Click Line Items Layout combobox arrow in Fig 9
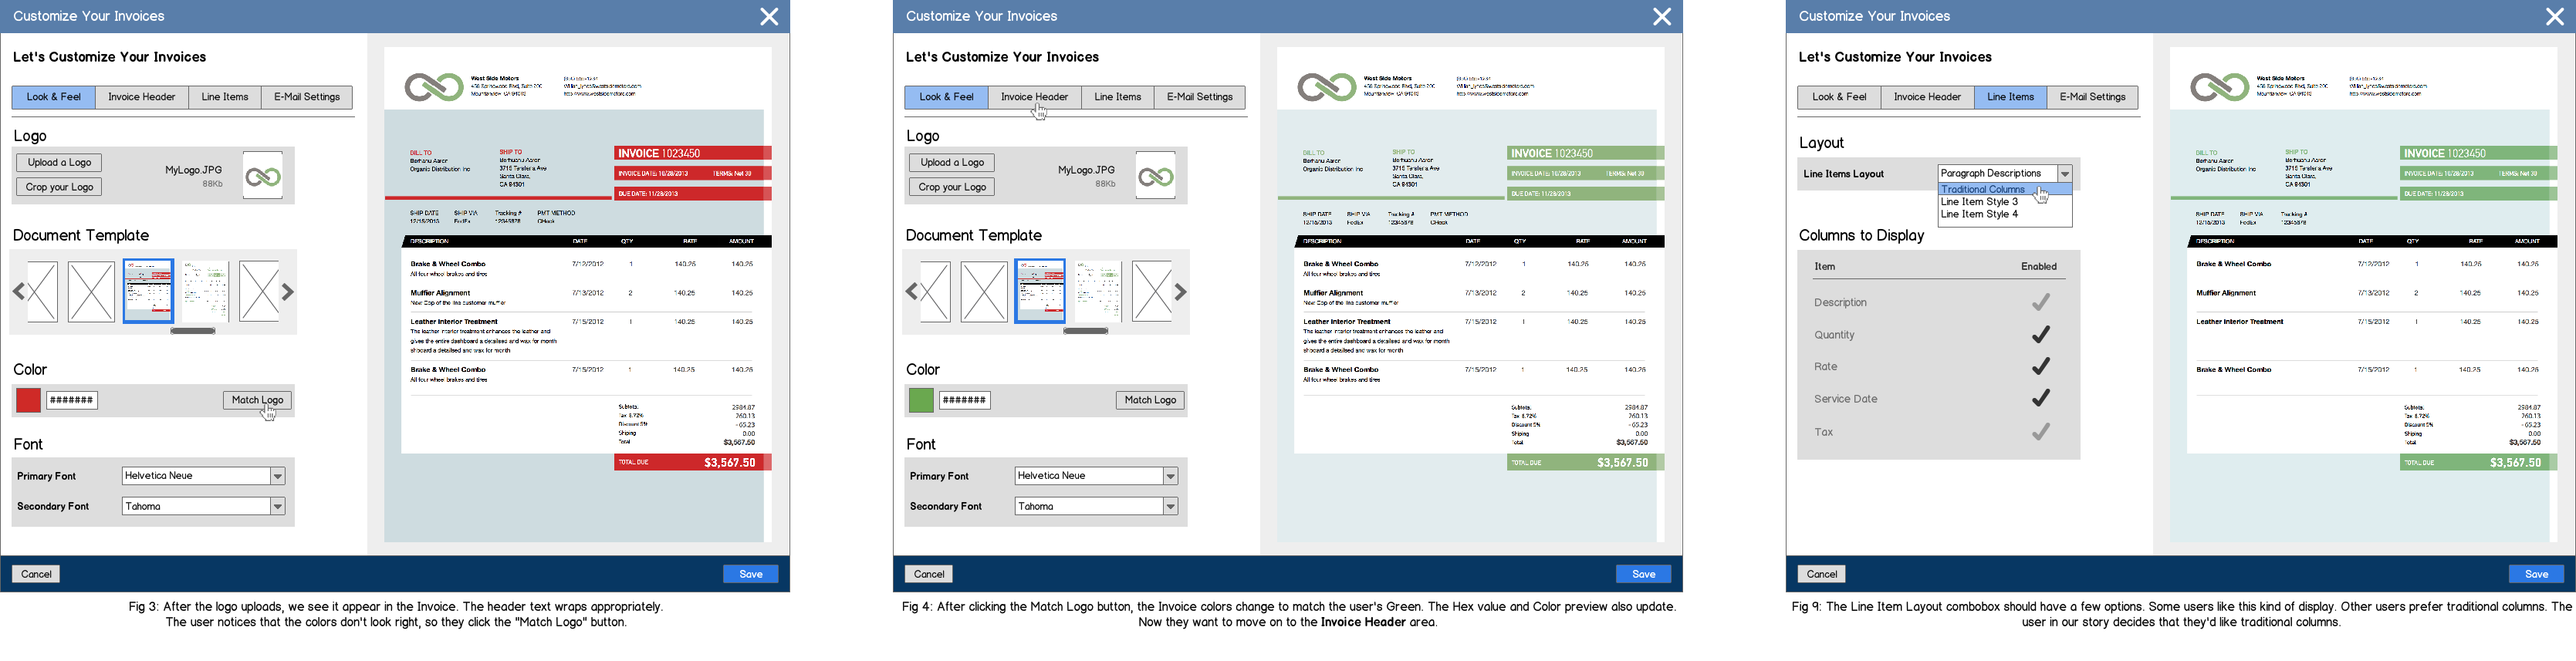This screenshot has width=2576, height=661. coord(2065,174)
